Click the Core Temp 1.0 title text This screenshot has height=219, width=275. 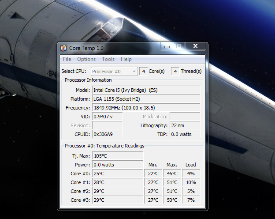[x=86, y=48]
